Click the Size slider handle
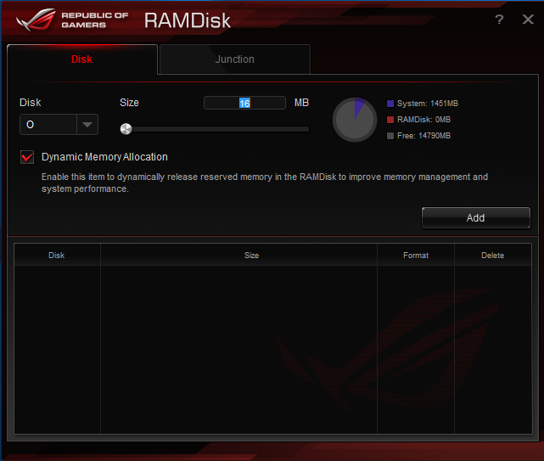The image size is (544, 461). pyautogui.click(x=126, y=129)
